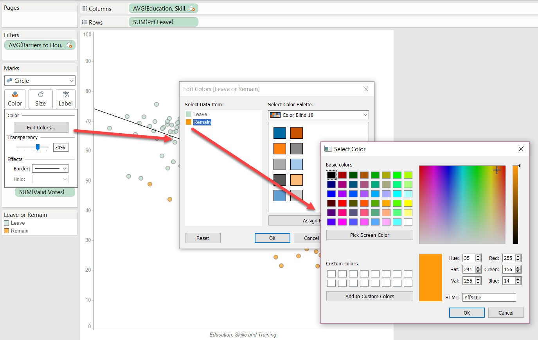Adjust the Transparency slider handle
This screenshot has height=340, width=538.
point(38,147)
